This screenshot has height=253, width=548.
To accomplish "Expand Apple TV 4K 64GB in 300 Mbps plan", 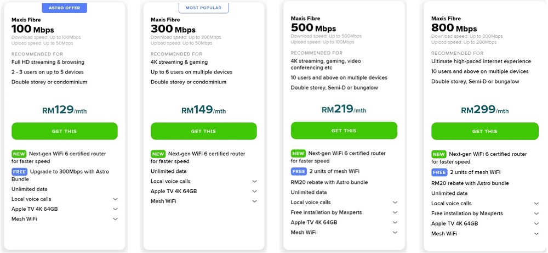I will [254, 192].
